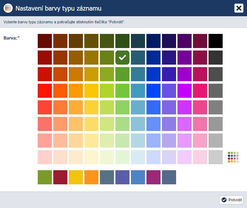The height and width of the screenshot is (208, 247).
Task: Choose the bright orange swatch in fourth row
Action: (60, 91)
